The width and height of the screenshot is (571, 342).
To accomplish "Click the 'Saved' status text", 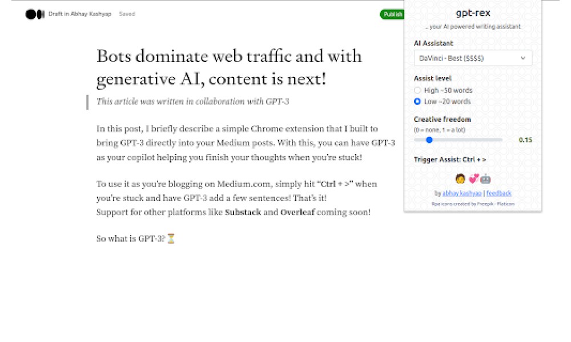I will click(127, 14).
